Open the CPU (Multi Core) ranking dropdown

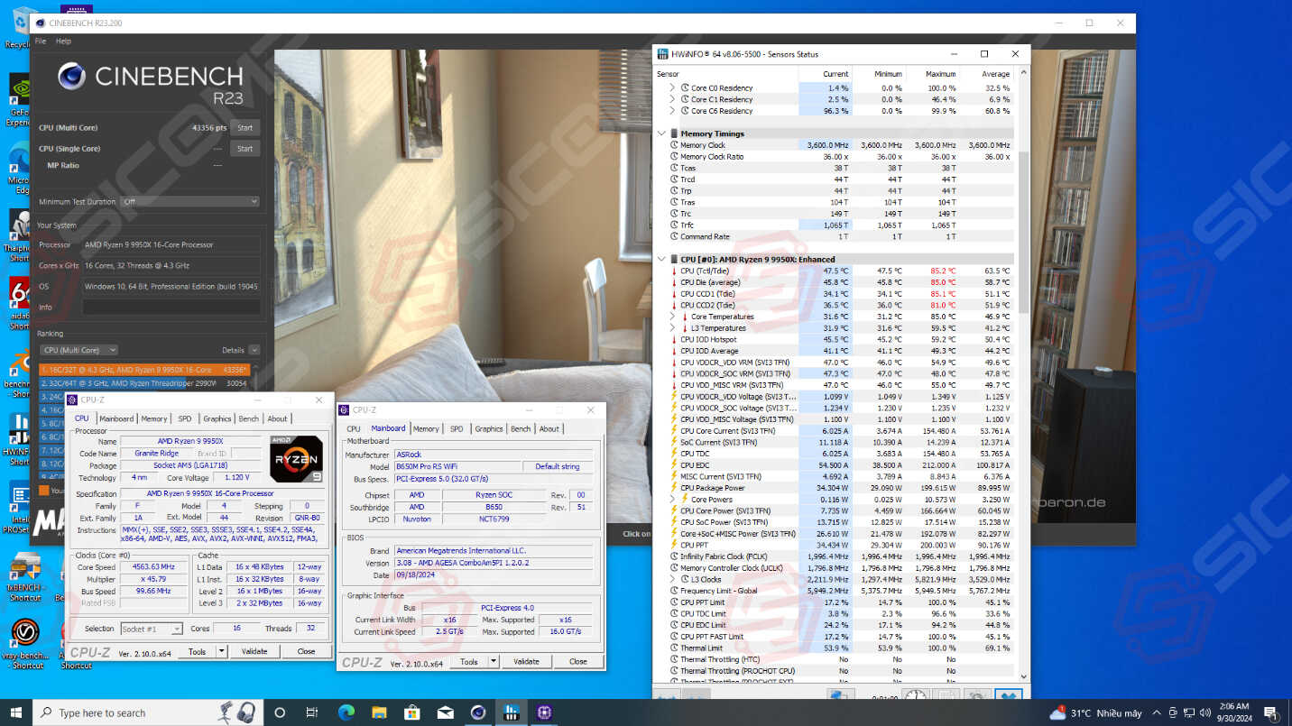[78, 350]
